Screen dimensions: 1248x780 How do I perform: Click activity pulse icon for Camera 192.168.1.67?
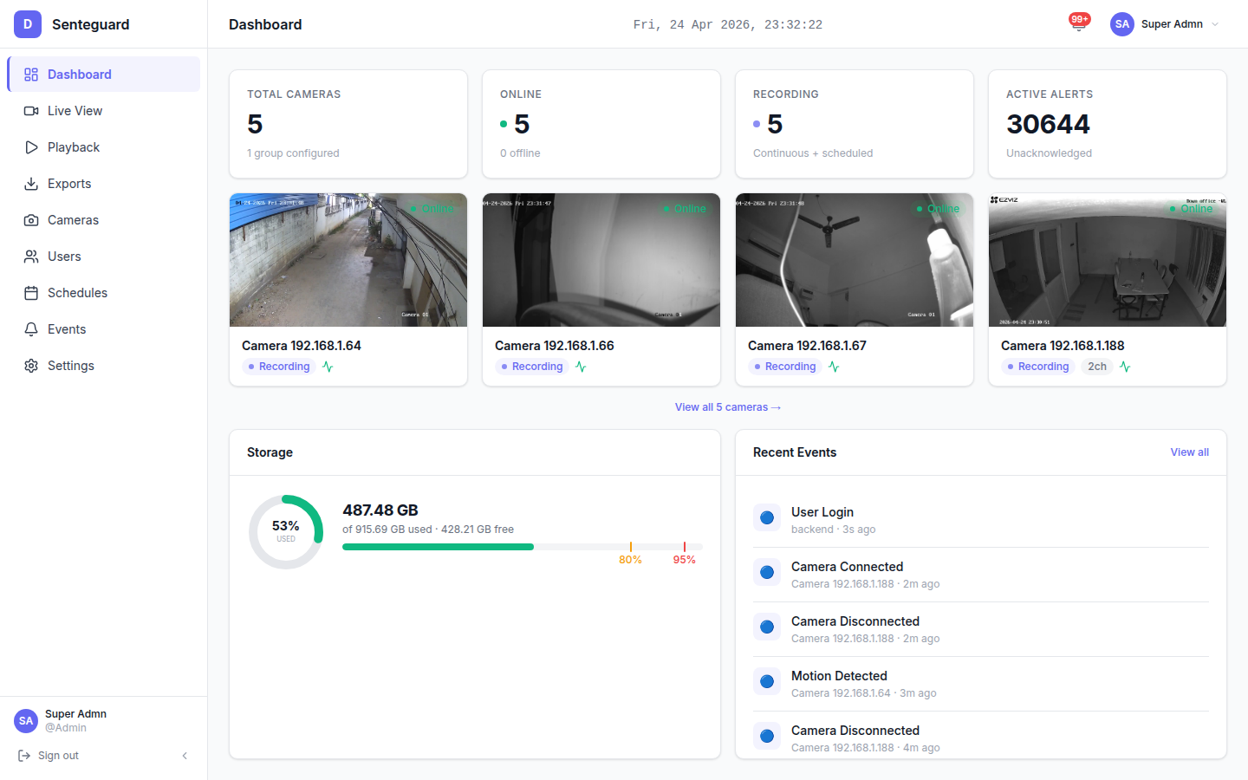pos(834,367)
